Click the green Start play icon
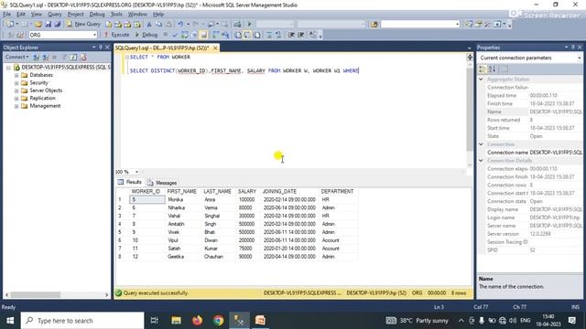The width and height of the screenshot is (586, 329). point(250,25)
